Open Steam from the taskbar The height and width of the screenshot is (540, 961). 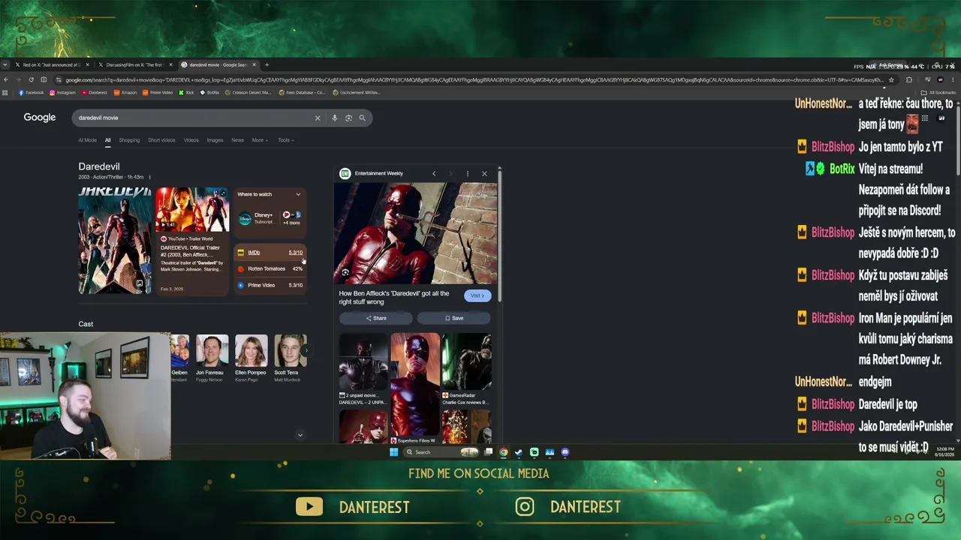pyautogui.click(x=519, y=452)
